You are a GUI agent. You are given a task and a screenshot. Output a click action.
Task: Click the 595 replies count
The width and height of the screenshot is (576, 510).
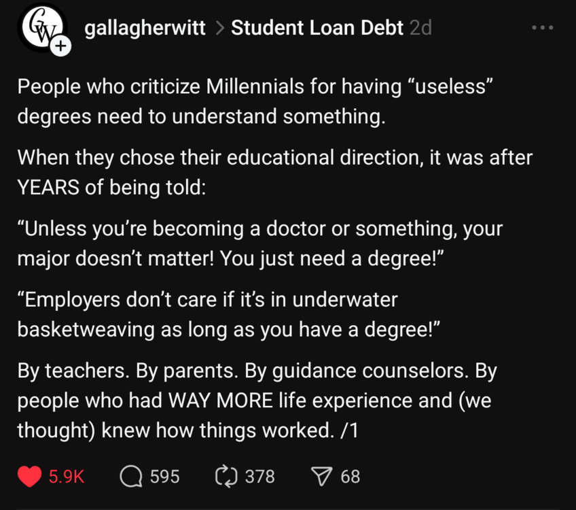(164, 477)
